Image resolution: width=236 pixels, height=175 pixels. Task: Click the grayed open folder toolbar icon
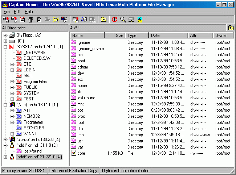pos(48,20)
